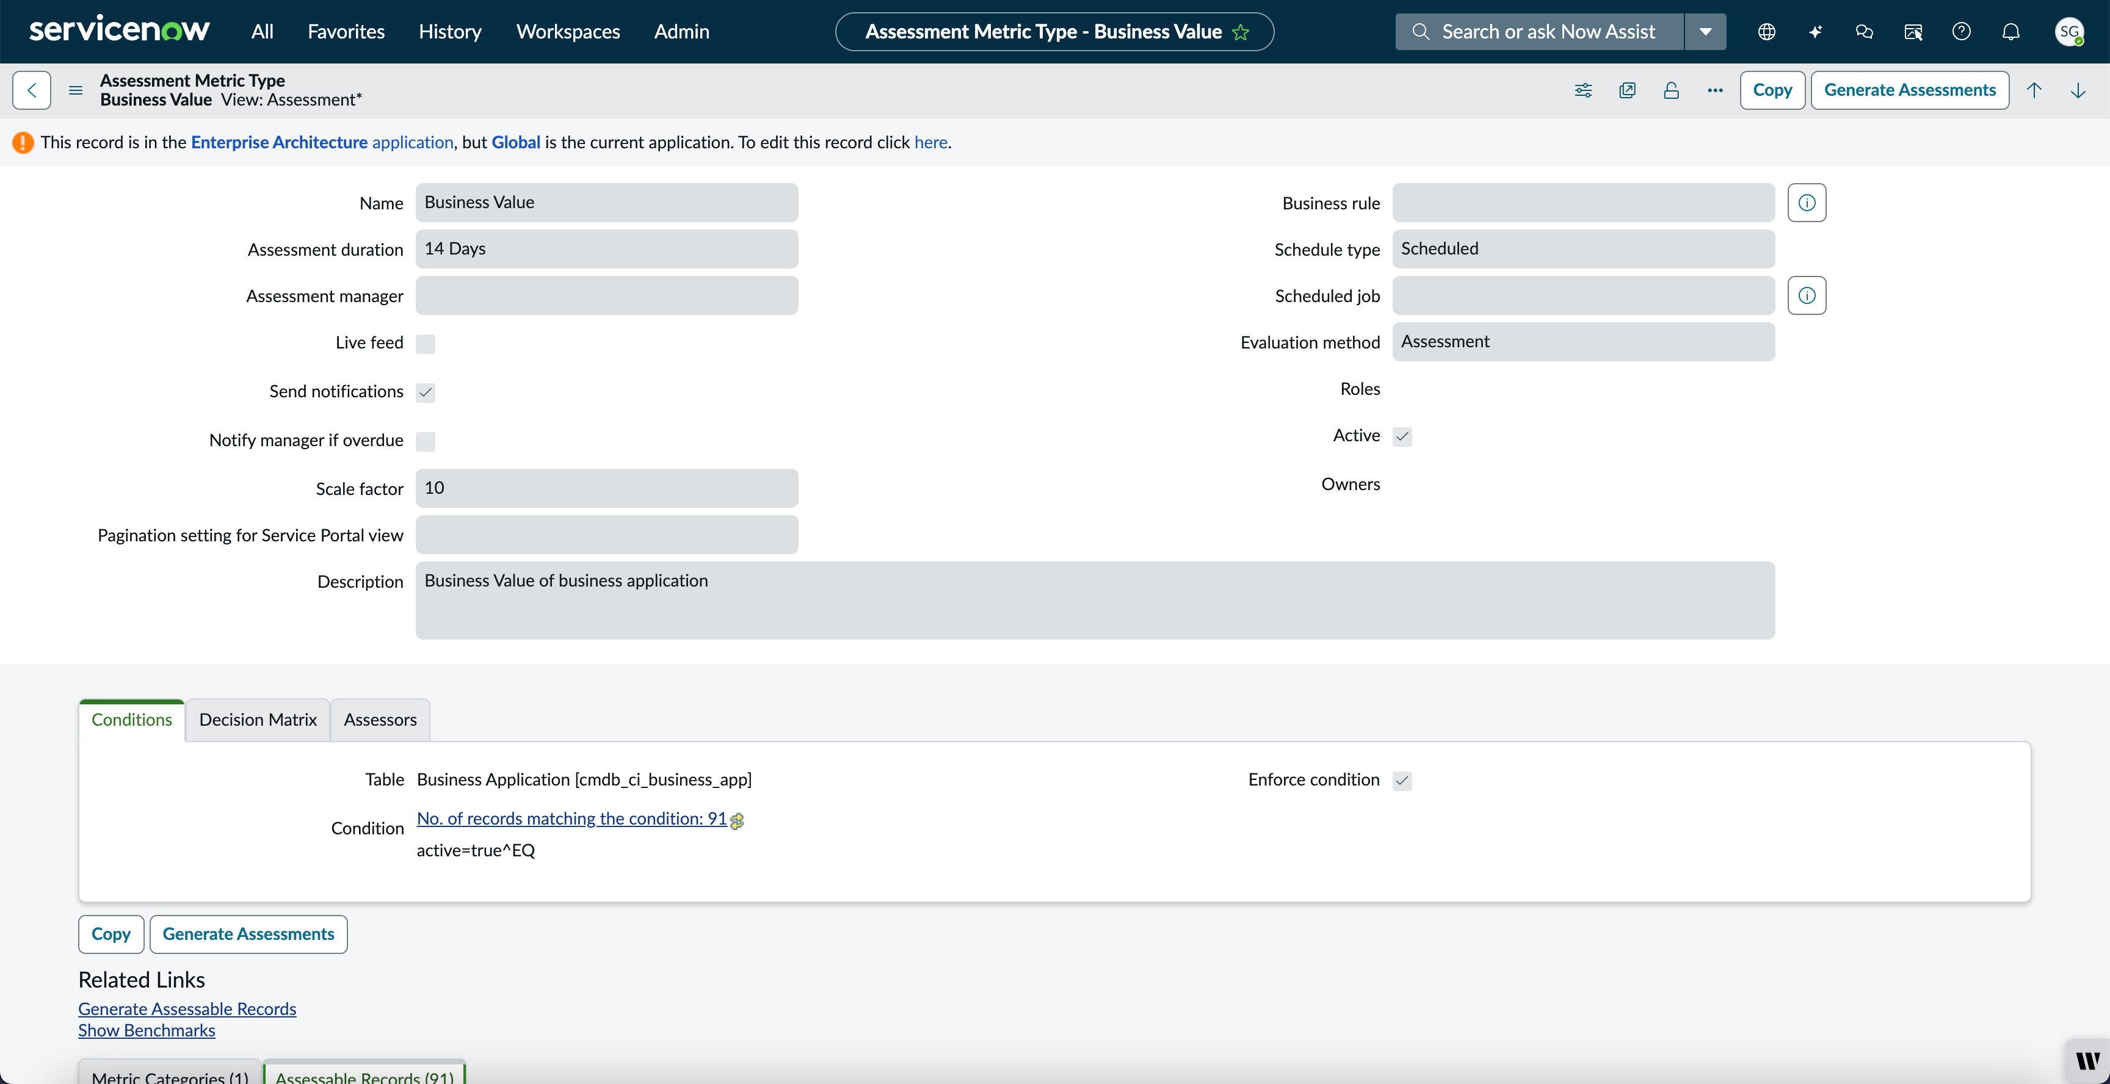The image size is (2110, 1084).
Task: Click the 'here' link to edit record
Action: (930, 142)
